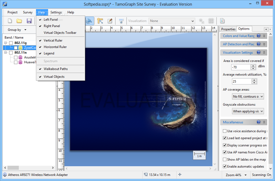
Task: Toggle Walkabout Paths in View menu
Action: [x=60, y=69]
